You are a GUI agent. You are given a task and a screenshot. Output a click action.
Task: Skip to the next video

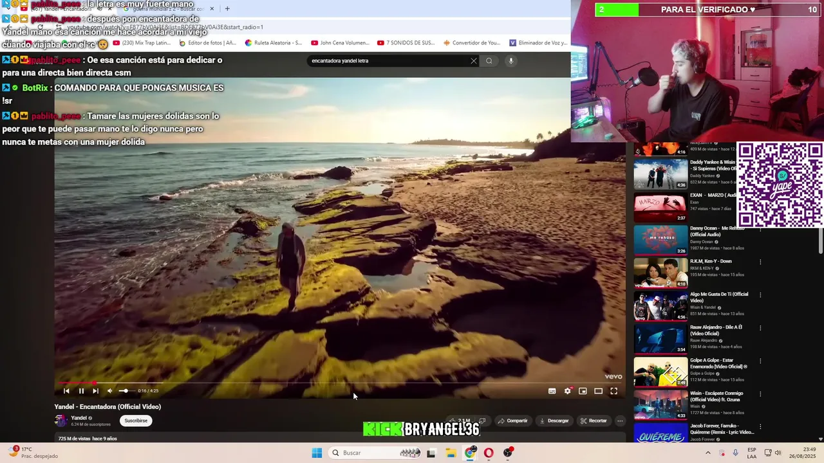tap(95, 391)
